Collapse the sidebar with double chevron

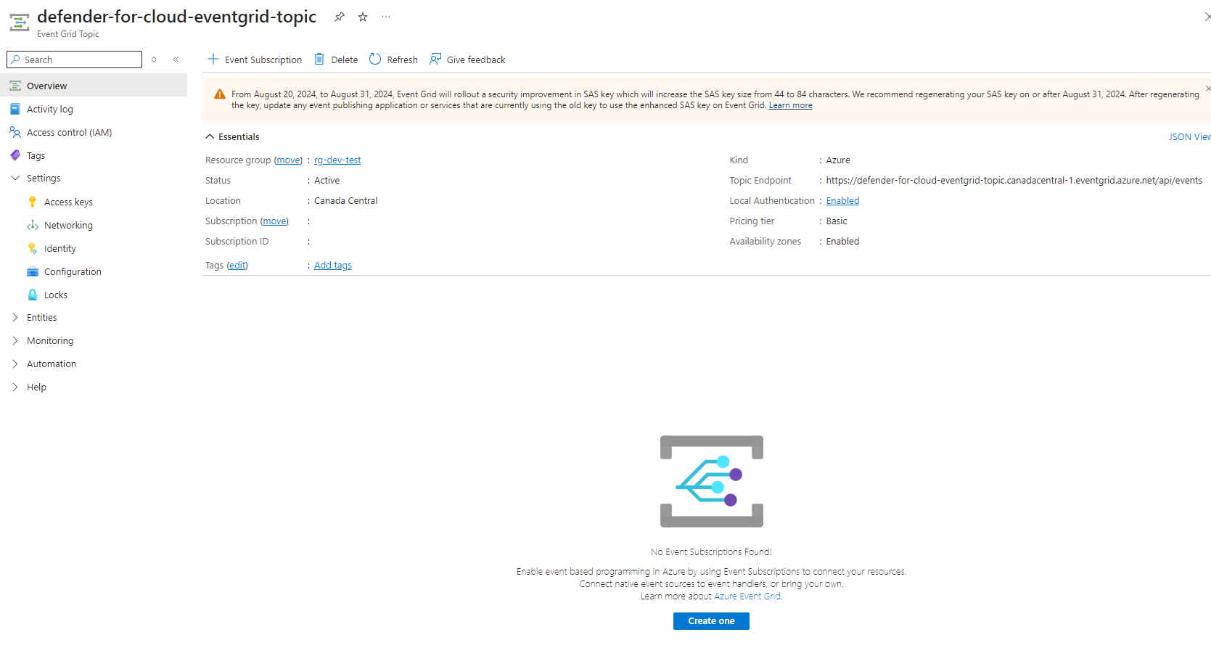(x=176, y=60)
